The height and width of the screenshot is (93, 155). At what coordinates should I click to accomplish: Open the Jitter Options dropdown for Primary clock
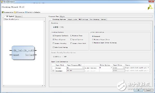point(106,68)
